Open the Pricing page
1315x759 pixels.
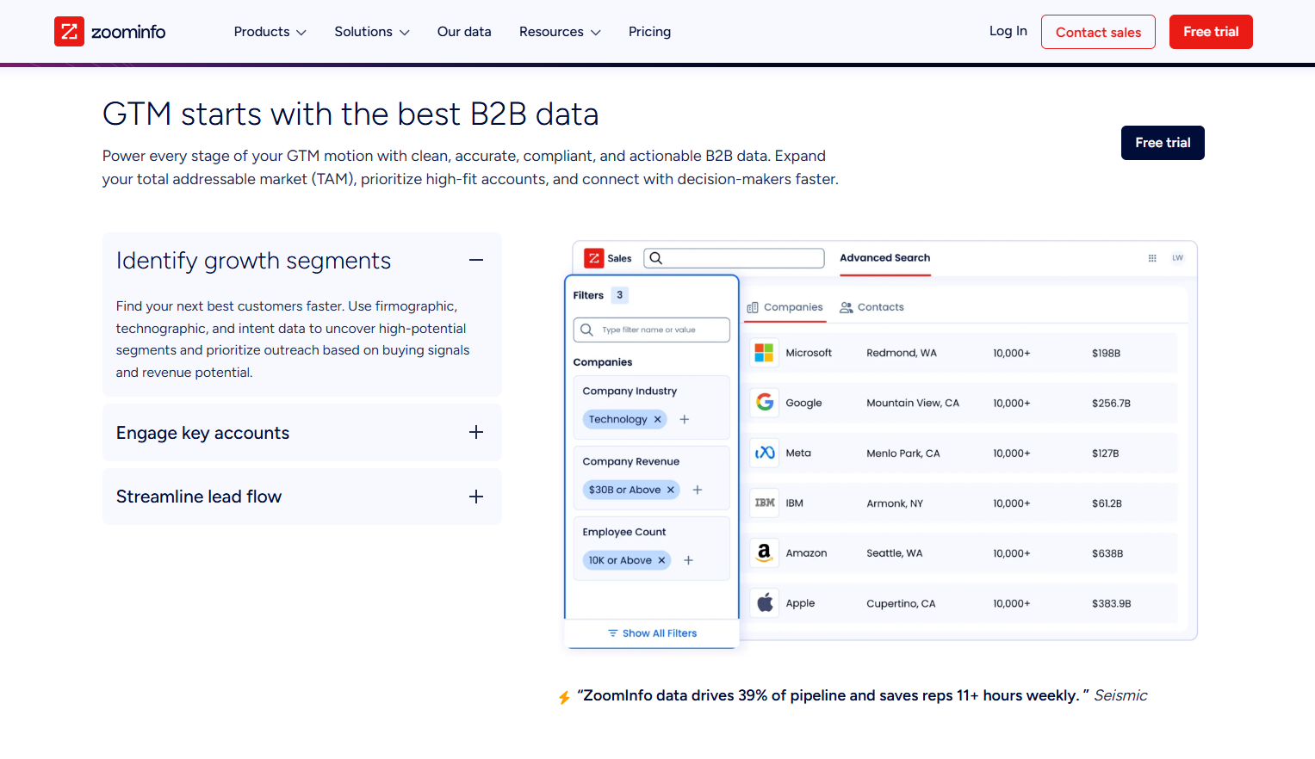pos(649,32)
